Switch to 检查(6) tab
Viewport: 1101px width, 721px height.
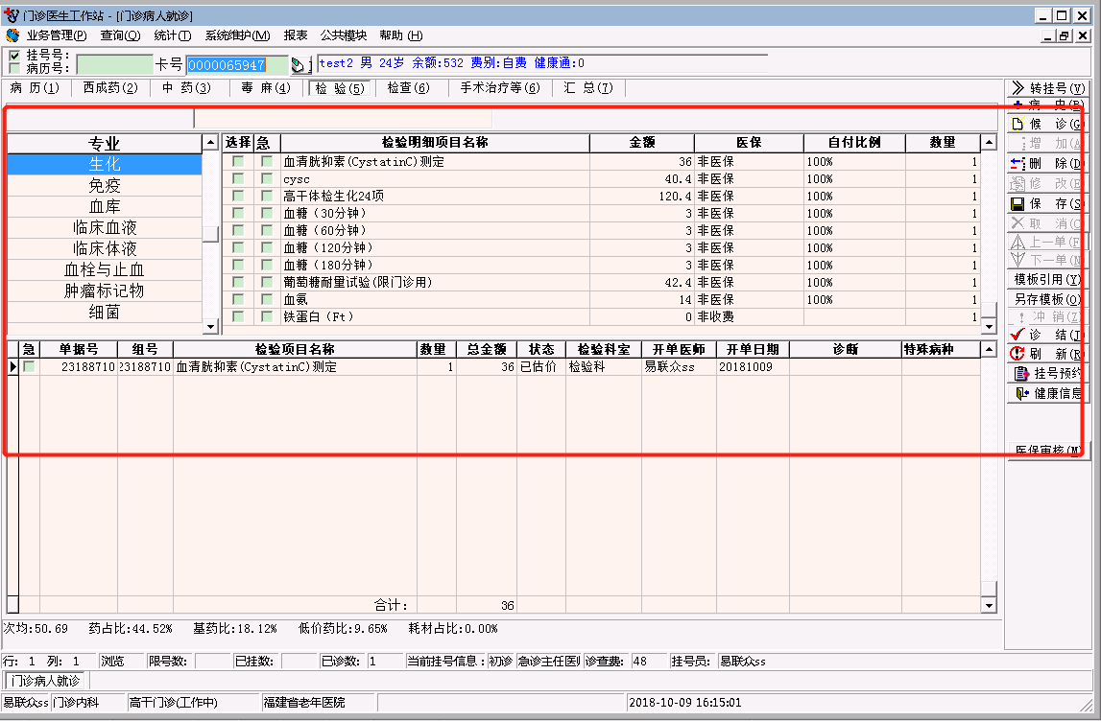(408, 87)
